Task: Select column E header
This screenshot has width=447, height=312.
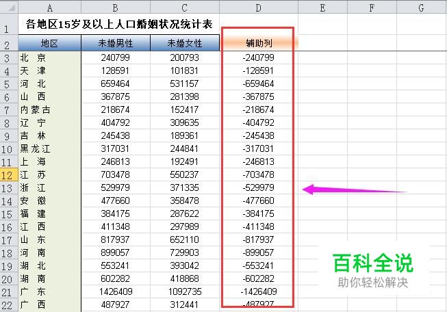Action: point(322,7)
